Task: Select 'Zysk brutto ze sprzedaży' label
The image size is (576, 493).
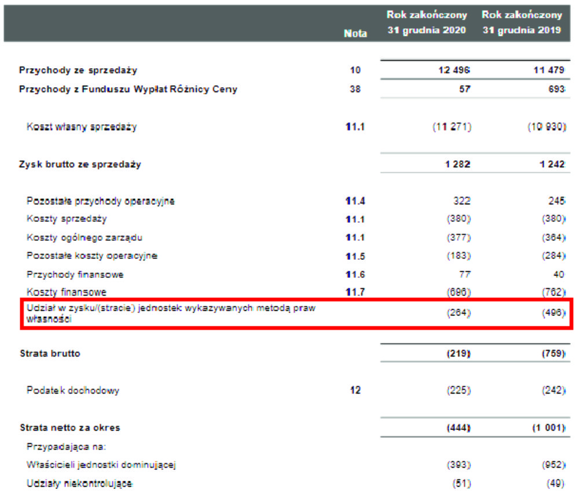Action: [80, 164]
